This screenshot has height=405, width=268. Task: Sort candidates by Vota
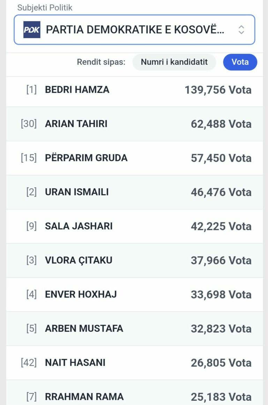[240, 62]
